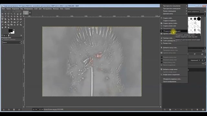Screen dimensions: 207x116
Task: Open the Файл menu
Action: click(3, 9)
